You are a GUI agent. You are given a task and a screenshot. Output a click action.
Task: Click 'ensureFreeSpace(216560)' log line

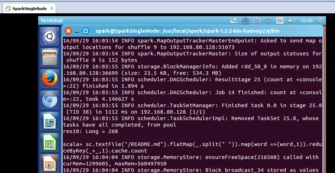point(191,157)
